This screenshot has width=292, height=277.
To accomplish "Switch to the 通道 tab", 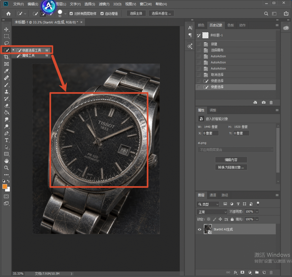I will pyautogui.click(x=213, y=195).
